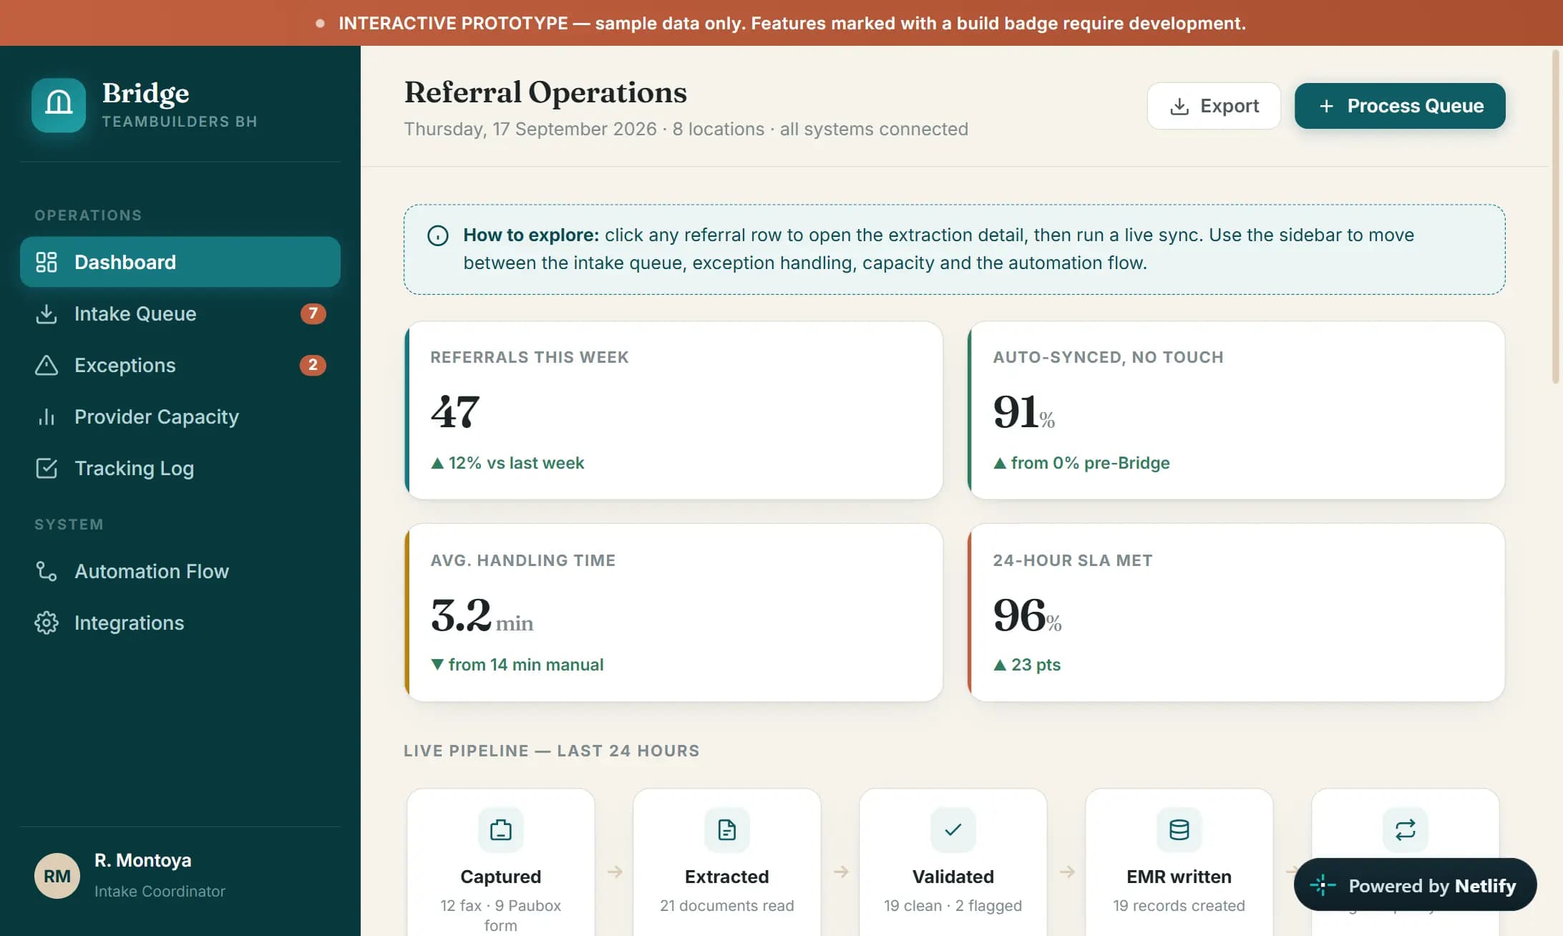
Task: Click the RM user avatar
Action: (57, 876)
